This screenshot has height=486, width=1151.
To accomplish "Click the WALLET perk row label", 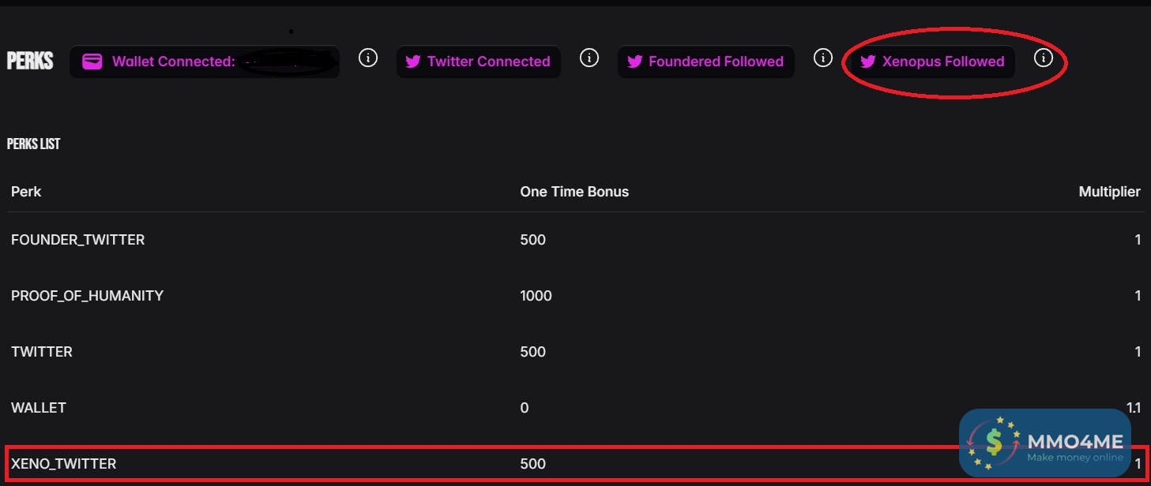I will pos(39,408).
